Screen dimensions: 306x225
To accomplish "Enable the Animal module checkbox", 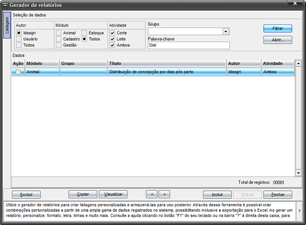I will click(x=58, y=33).
